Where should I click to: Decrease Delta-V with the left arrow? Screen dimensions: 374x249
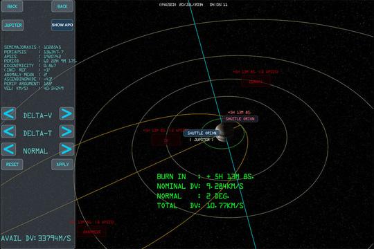pyautogui.click(x=9, y=114)
